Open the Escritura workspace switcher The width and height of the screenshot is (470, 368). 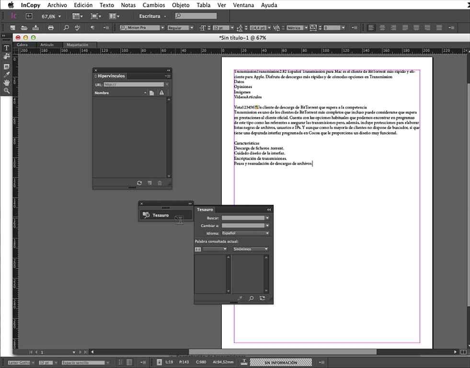152,16
